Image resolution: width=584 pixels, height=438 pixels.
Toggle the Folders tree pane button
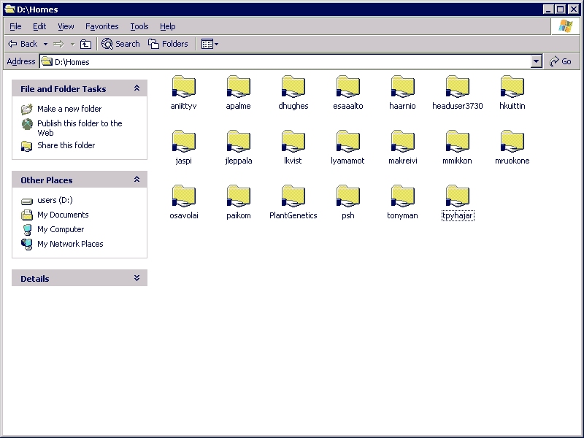click(168, 44)
